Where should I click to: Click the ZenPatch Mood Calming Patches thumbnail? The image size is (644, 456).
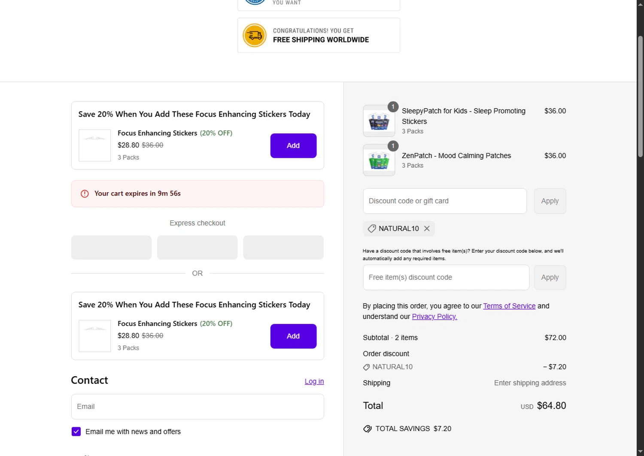(379, 160)
